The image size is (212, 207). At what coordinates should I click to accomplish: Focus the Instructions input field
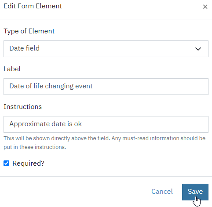pyautogui.click(x=106, y=124)
